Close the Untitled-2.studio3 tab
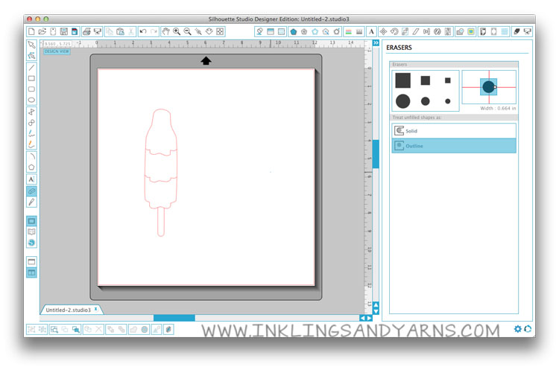559x370 pixels. [x=96, y=310]
